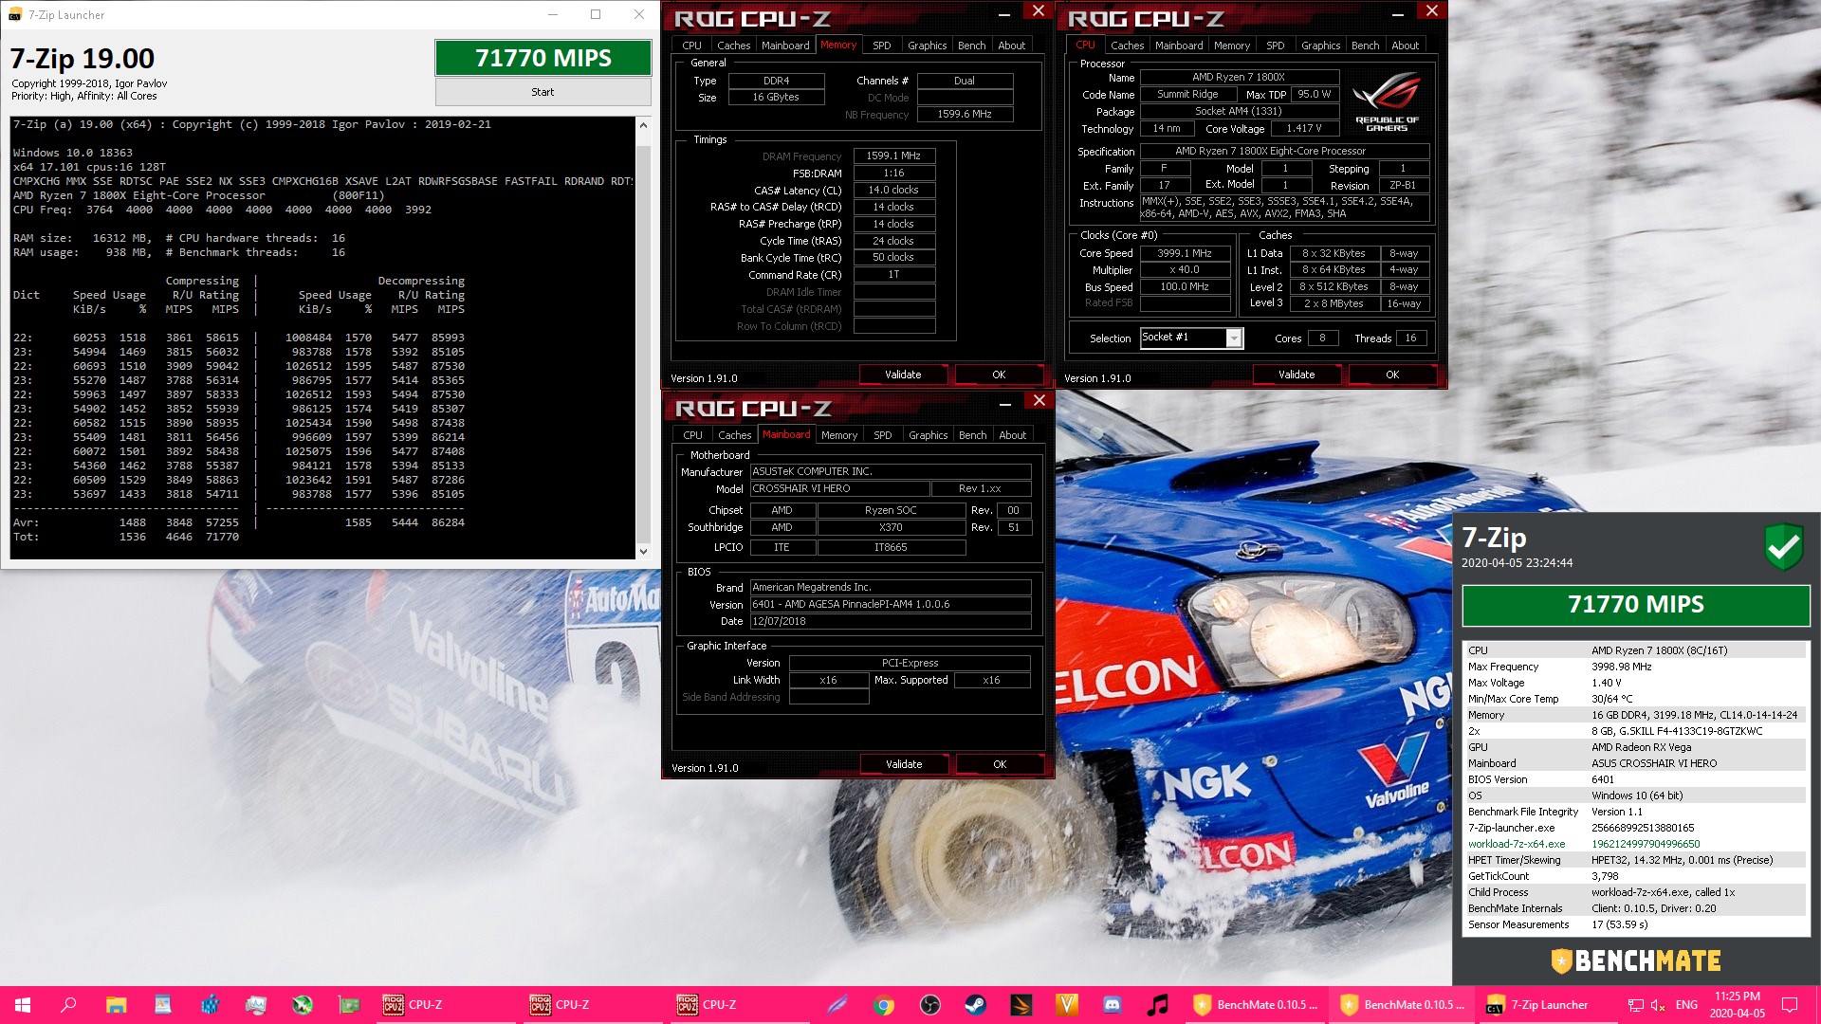
Task: Click the workload-7z-x64.exe row in BenchMate
Action: point(1635,844)
